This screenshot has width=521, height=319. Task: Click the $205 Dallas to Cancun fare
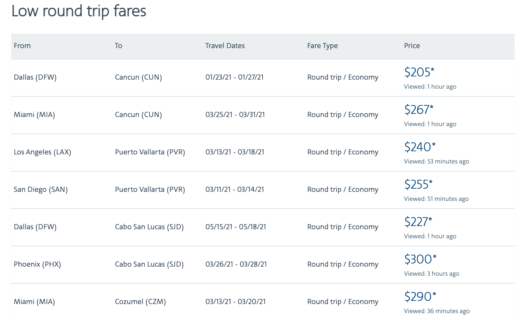pyautogui.click(x=419, y=72)
